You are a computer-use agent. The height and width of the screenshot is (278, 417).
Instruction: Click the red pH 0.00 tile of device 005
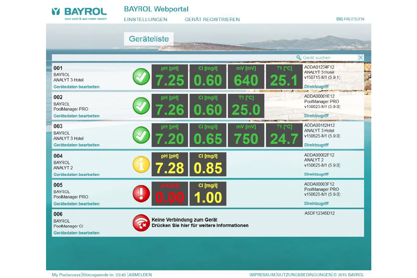point(170,194)
